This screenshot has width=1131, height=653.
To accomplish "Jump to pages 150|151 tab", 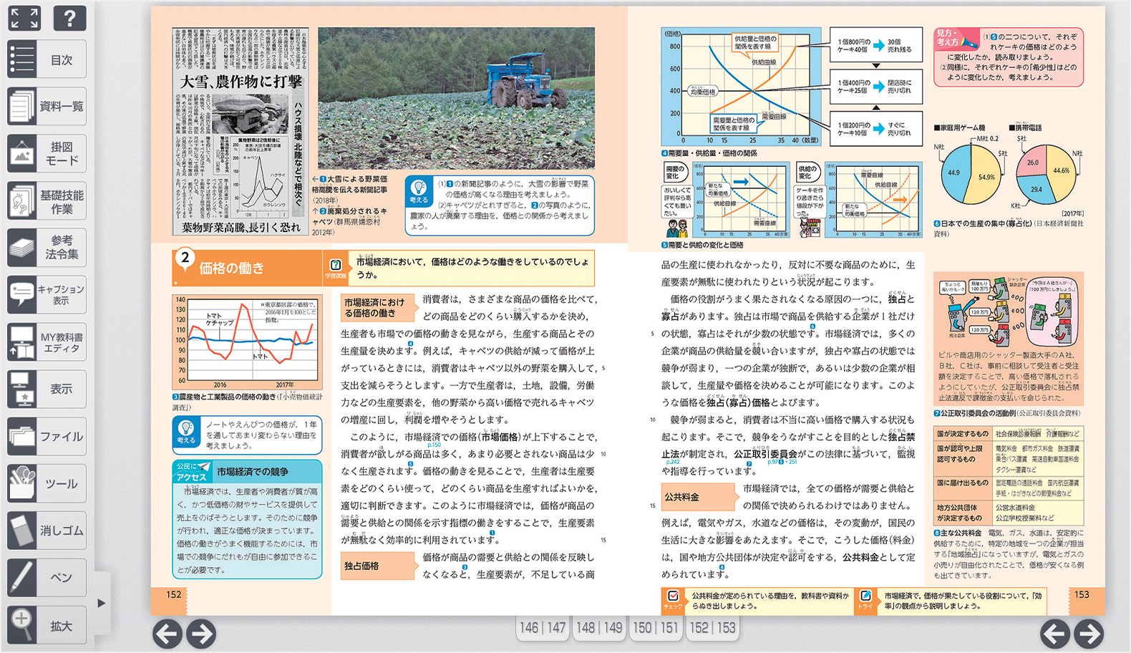I will (x=655, y=628).
